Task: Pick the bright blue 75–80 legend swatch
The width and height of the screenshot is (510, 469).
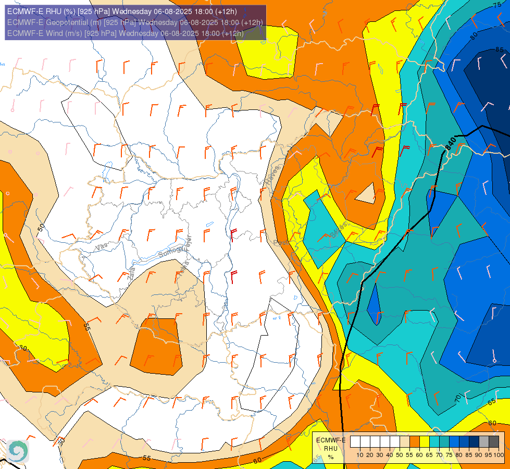Action: tap(454, 442)
